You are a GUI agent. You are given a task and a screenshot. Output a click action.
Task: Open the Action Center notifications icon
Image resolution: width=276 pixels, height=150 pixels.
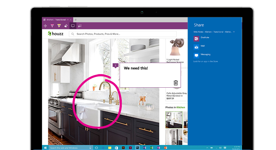pos(225,148)
